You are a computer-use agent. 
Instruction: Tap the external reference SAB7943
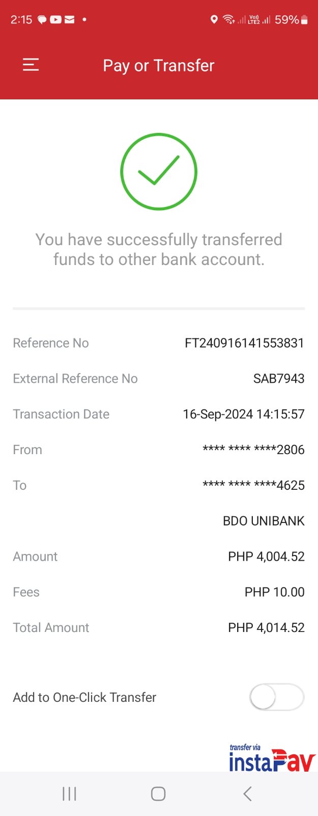pos(279,379)
